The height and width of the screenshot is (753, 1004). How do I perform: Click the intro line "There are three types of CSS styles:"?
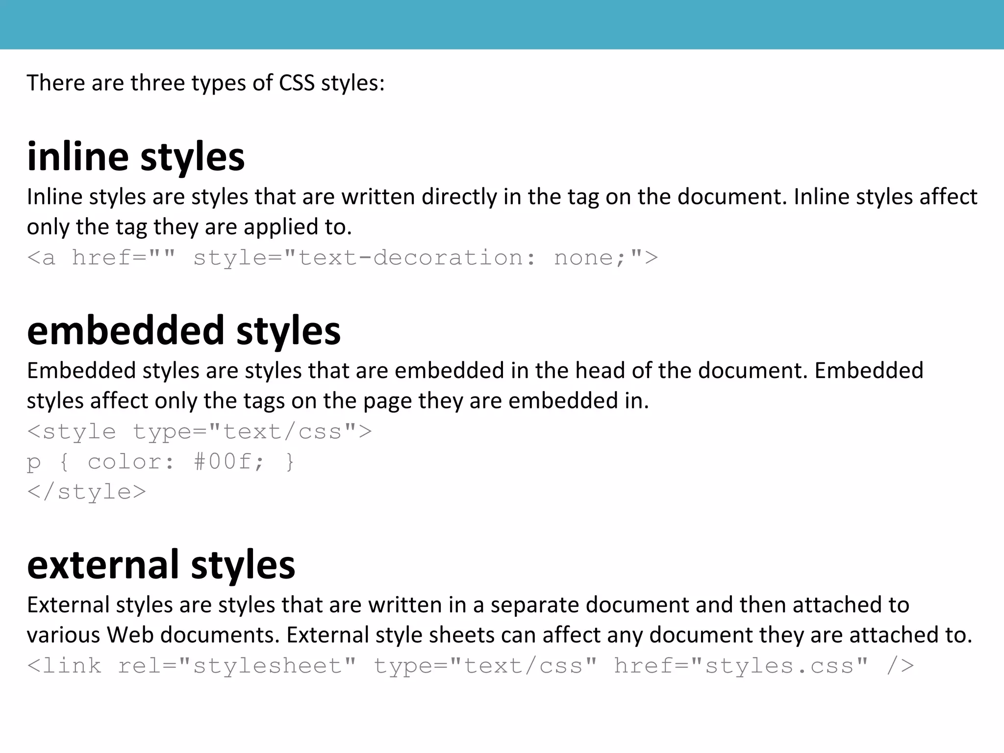tap(205, 83)
